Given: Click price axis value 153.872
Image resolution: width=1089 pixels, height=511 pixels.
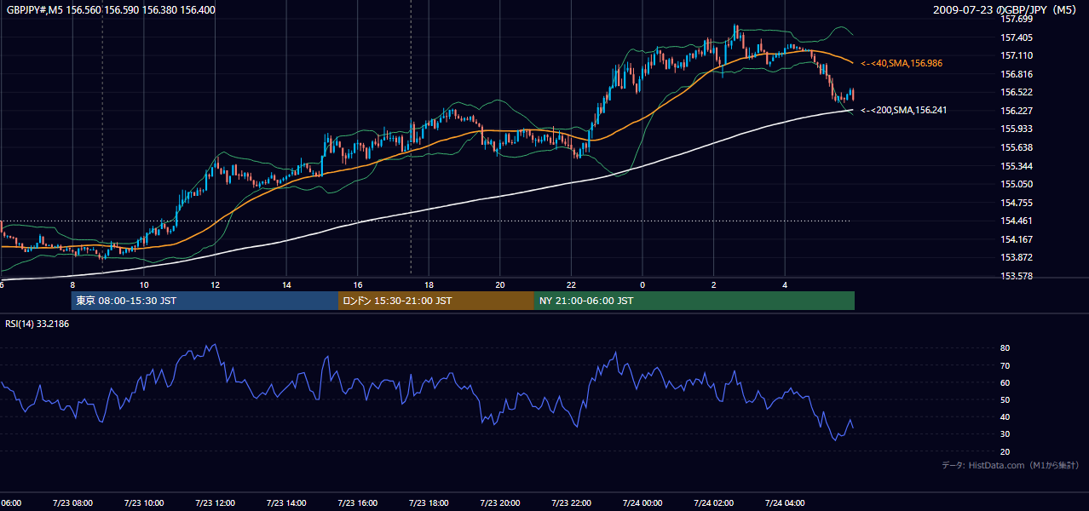Looking at the screenshot, I should coord(1017,257).
